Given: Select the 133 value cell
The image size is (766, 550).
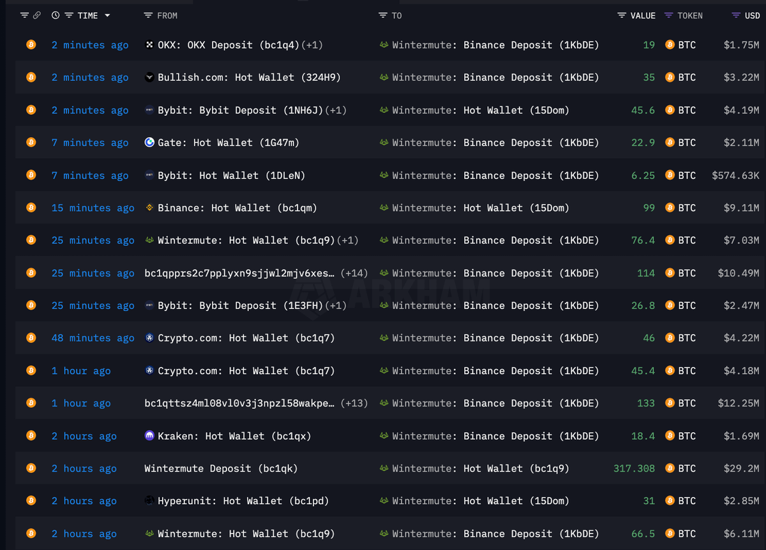Looking at the screenshot, I should tap(646, 403).
